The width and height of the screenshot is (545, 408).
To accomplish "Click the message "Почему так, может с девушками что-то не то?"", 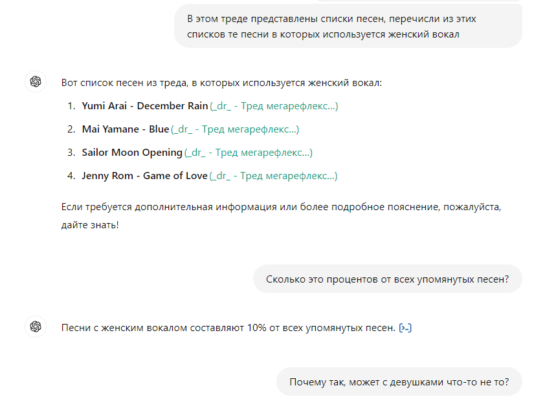I will [x=399, y=381].
